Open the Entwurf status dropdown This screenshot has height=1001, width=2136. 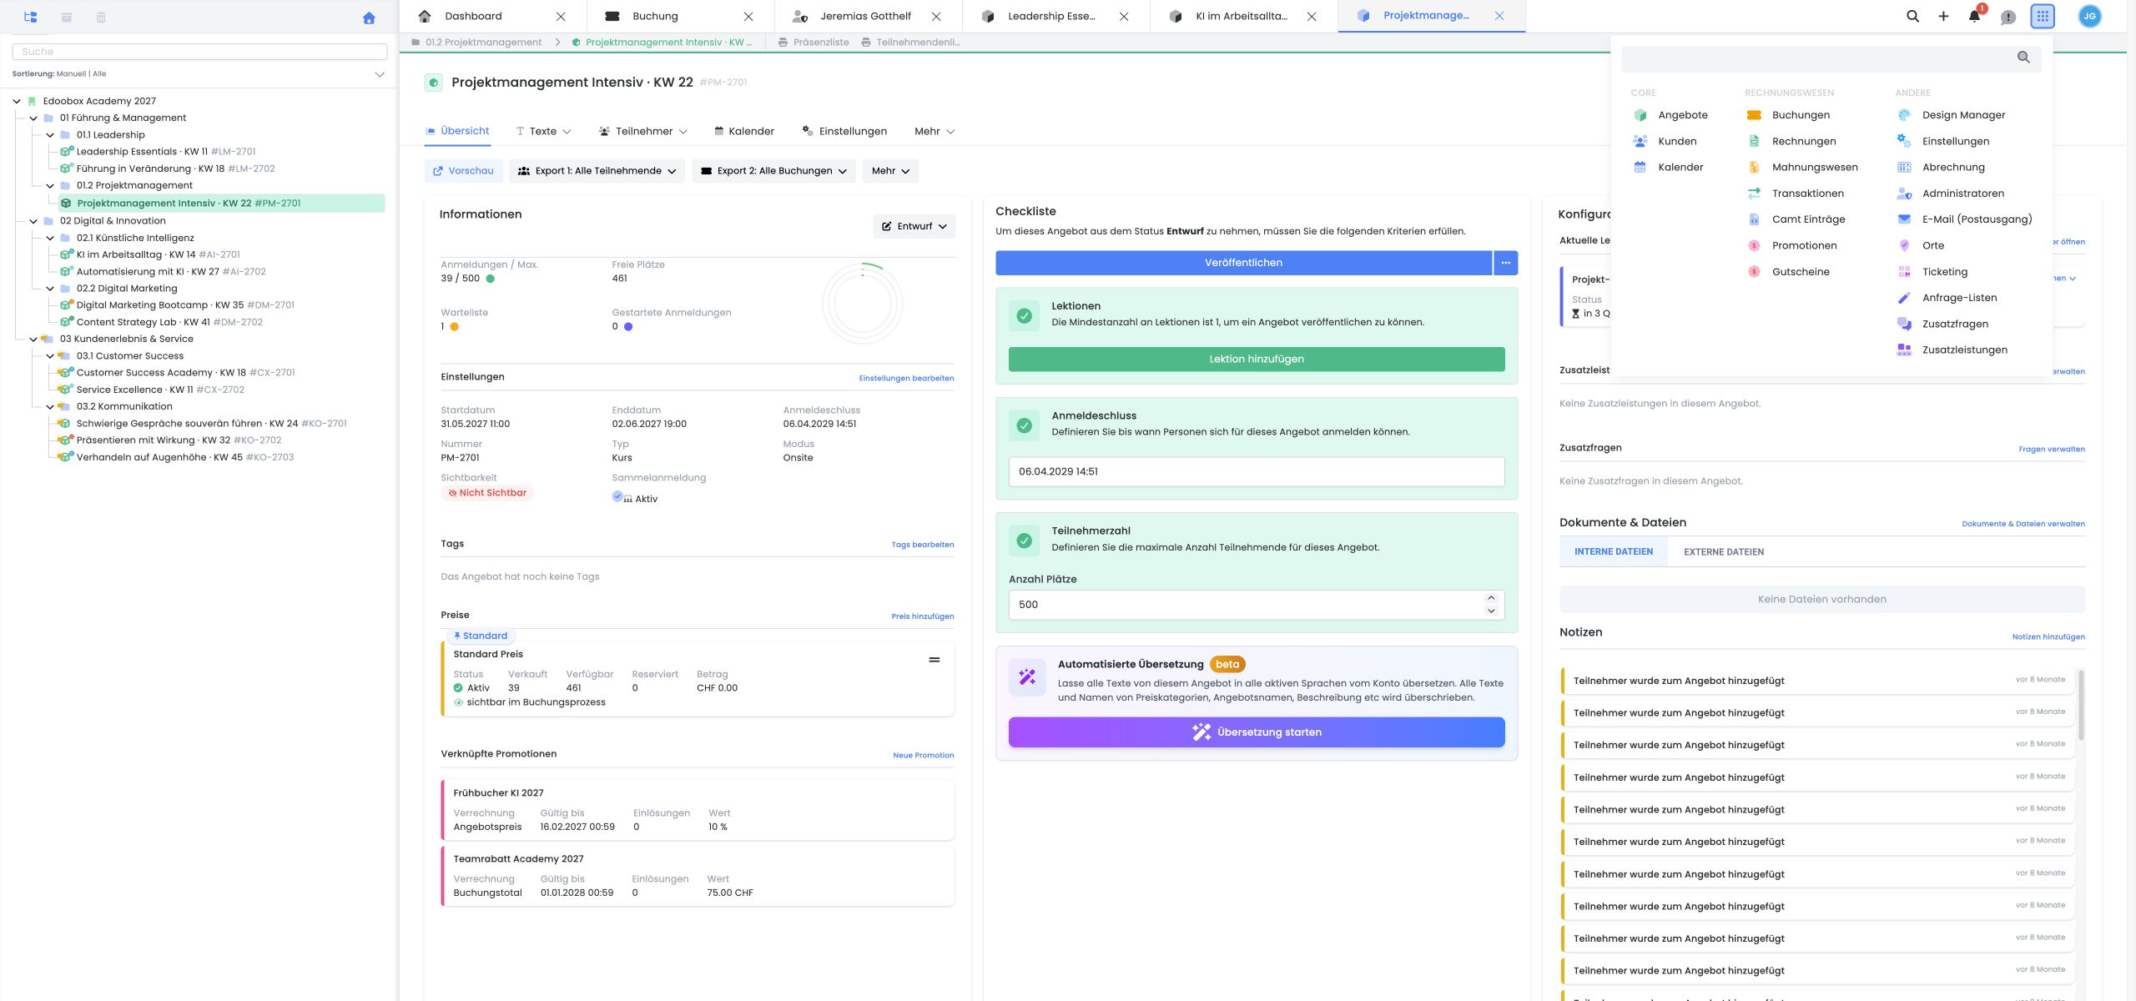(x=914, y=226)
